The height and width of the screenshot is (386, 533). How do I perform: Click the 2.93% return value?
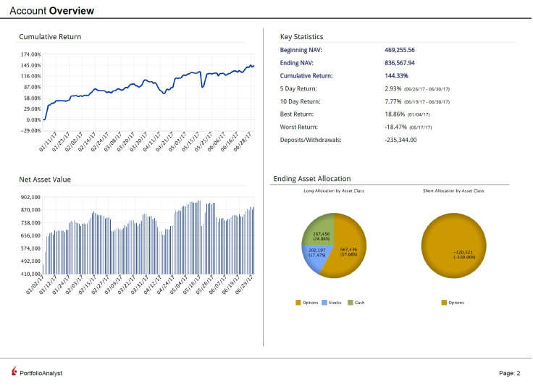[x=393, y=88]
